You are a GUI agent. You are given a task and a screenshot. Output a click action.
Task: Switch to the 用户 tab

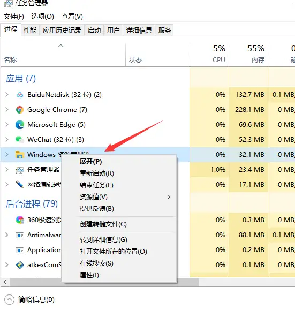[113, 30]
